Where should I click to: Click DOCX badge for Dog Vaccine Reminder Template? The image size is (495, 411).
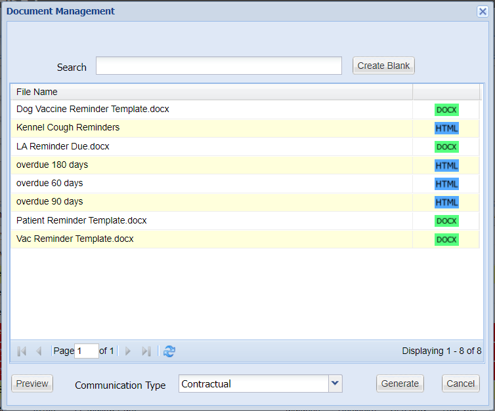click(x=446, y=109)
